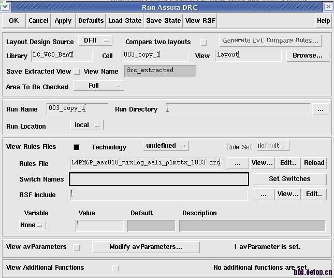The height and width of the screenshot is (278, 334).
Task: Focus the Variable Value input field
Action: click(99, 226)
